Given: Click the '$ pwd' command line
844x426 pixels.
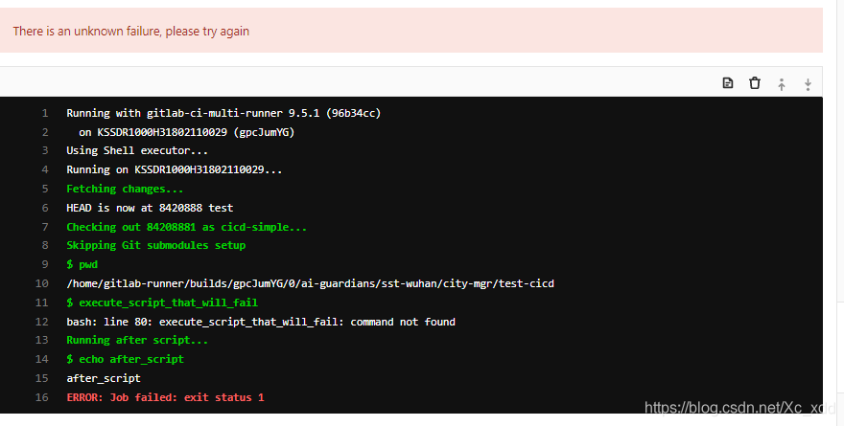Looking at the screenshot, I should coord(82,264).
